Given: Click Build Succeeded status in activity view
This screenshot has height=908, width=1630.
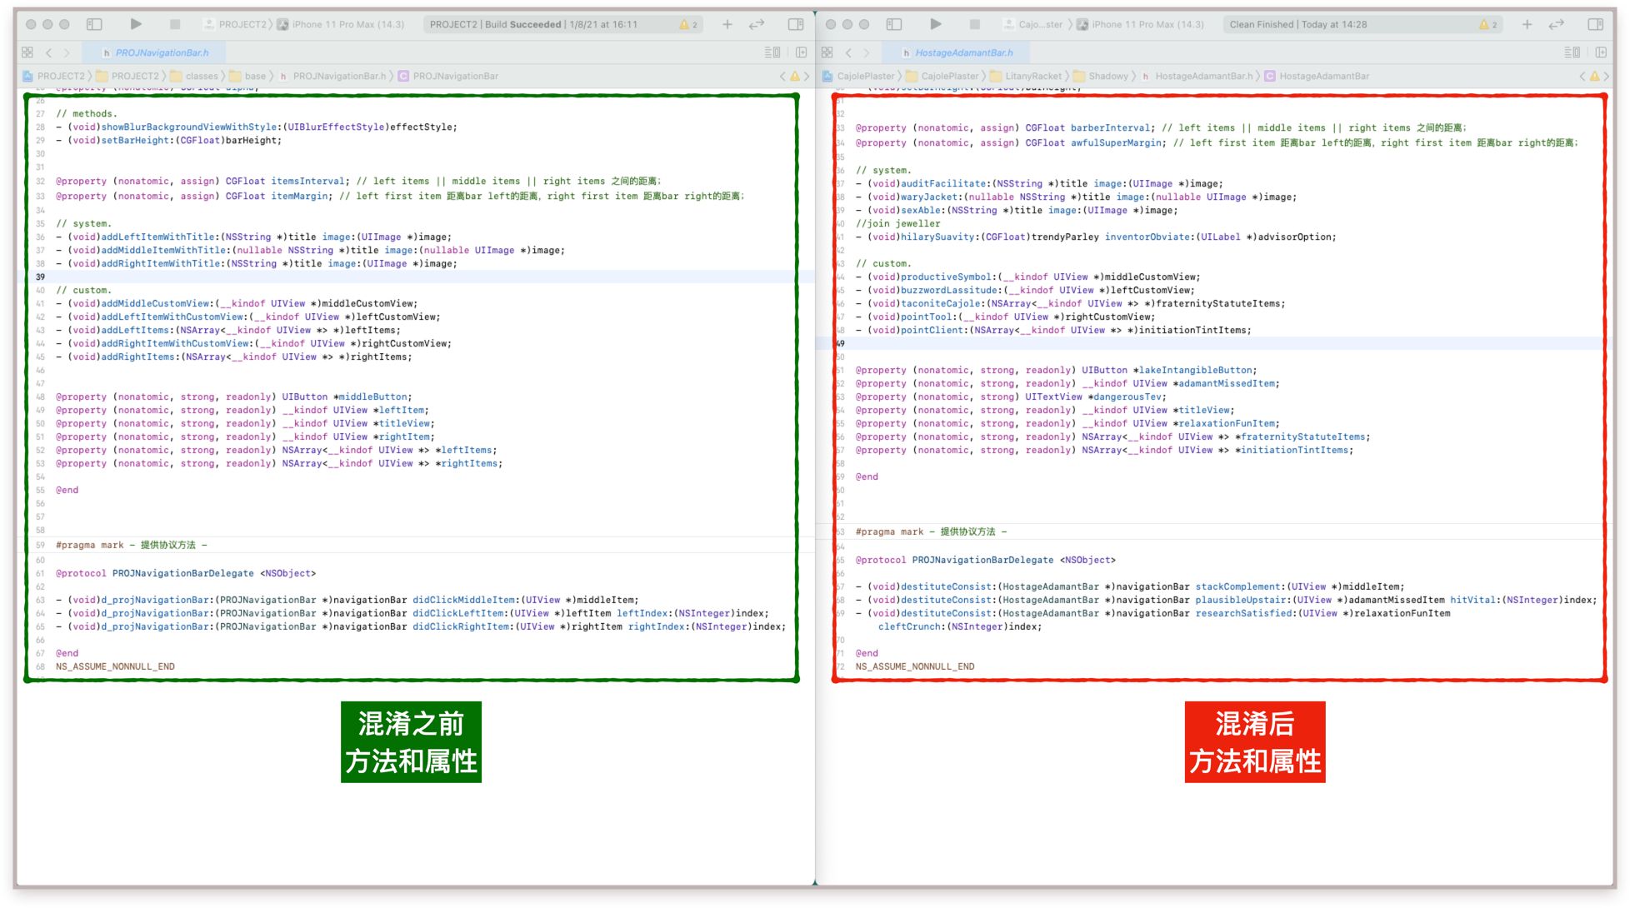Looking at the screenshot, I should click(x=533, y=24).
